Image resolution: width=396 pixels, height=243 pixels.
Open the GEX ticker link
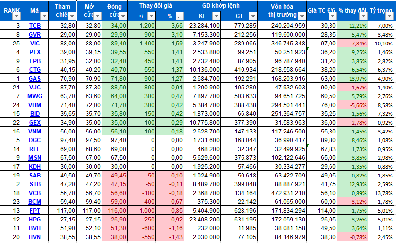[35, 123]
